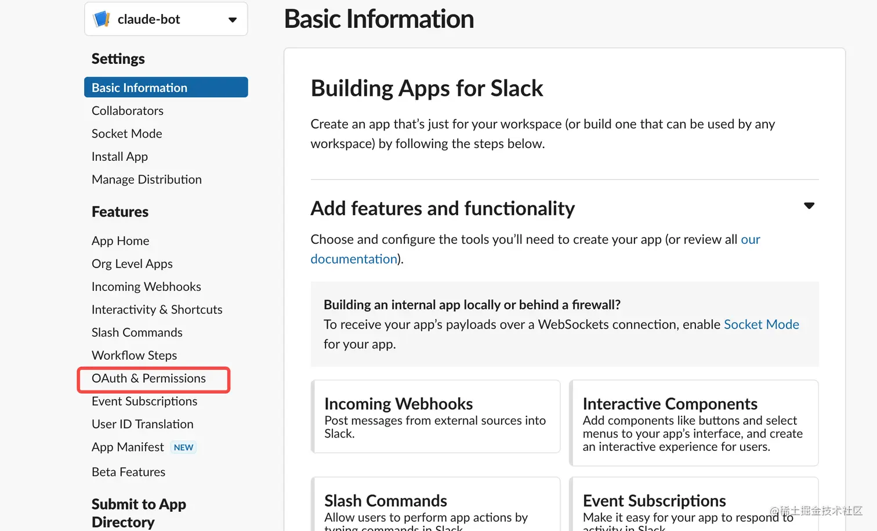The height and width of the screenshot is (531, 877).
Task: Open Slash Commands in sidebar
Action: (137, 333)
